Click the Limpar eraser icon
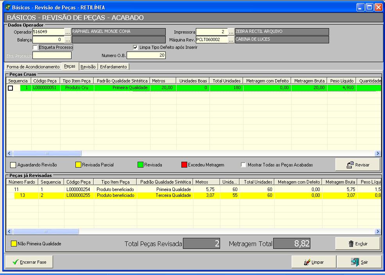The height and width of the screenshot is (275, 385). (307, 262)
